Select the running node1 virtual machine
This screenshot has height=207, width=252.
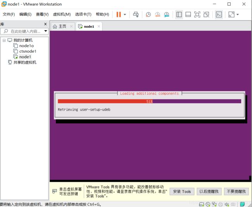[25, 57]
